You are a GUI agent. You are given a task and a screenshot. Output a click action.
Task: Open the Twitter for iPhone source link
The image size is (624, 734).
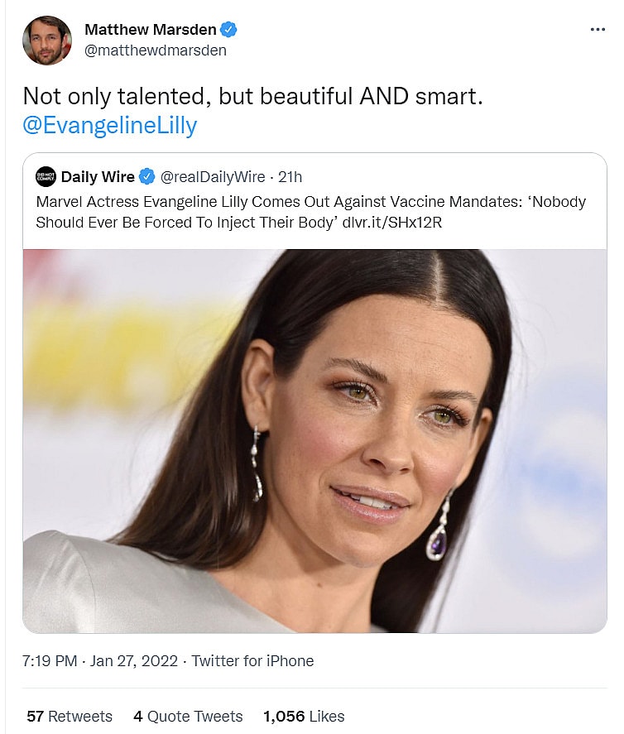[252, 661]
